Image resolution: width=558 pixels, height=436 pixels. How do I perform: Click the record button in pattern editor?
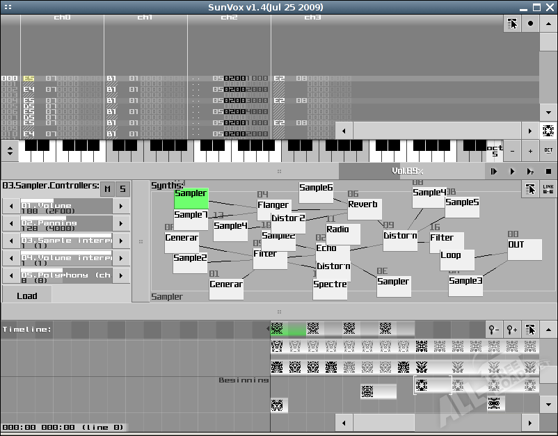coord(530,23)
